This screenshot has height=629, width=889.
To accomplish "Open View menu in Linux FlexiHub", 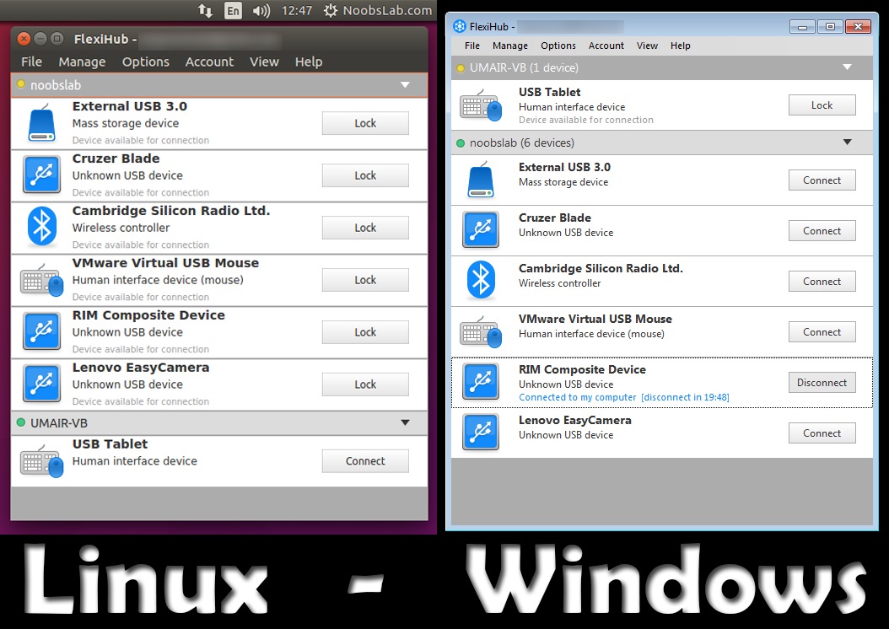I will [x=264, y=62].
